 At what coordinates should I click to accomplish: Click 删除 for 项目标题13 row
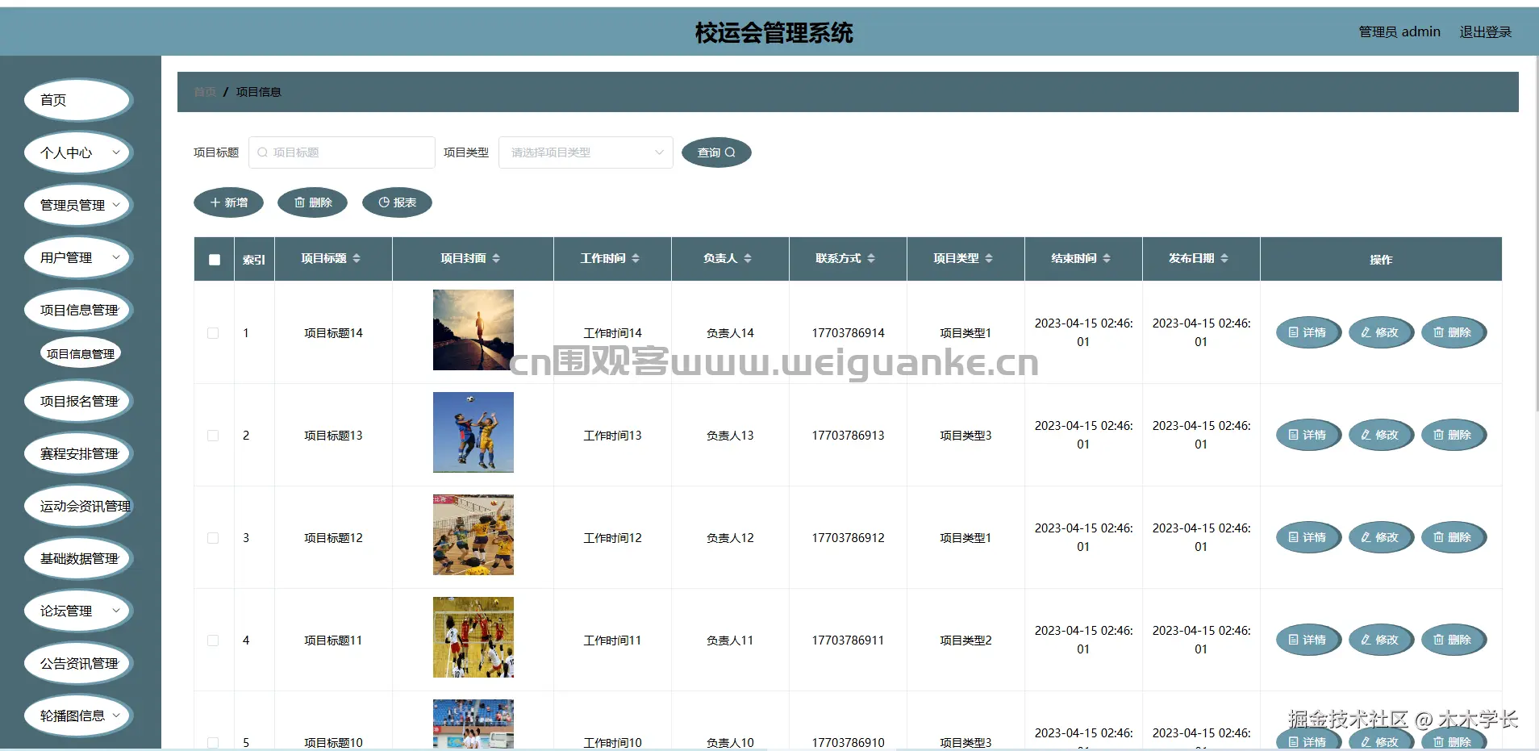coord(1453,435)
